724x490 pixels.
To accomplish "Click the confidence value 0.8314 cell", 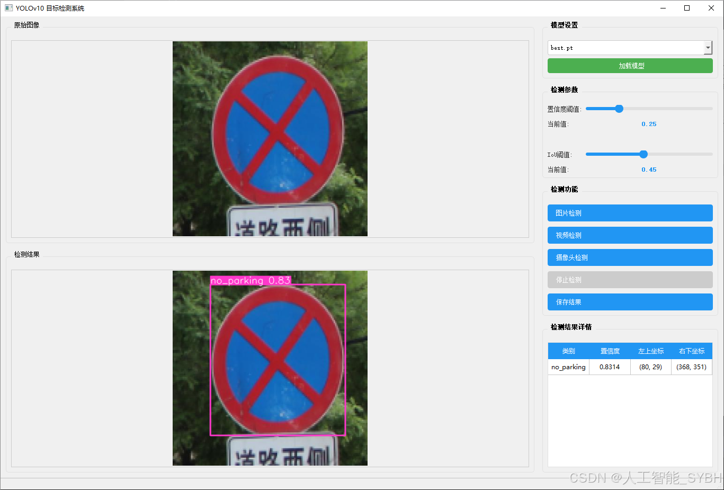I will coord(610,367).
